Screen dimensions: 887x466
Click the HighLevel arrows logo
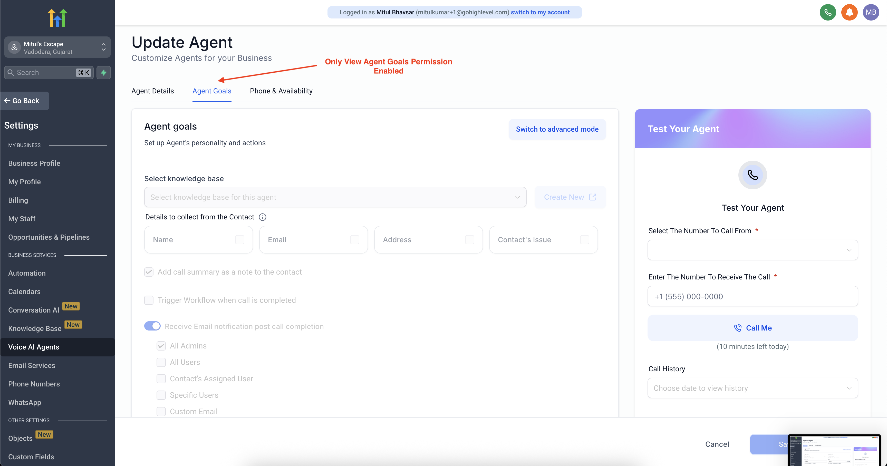click(57, 18)
